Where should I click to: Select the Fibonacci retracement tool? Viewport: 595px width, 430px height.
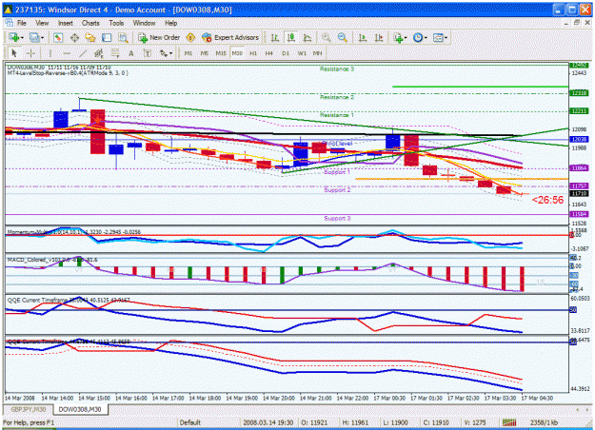[x=115, y=53]
